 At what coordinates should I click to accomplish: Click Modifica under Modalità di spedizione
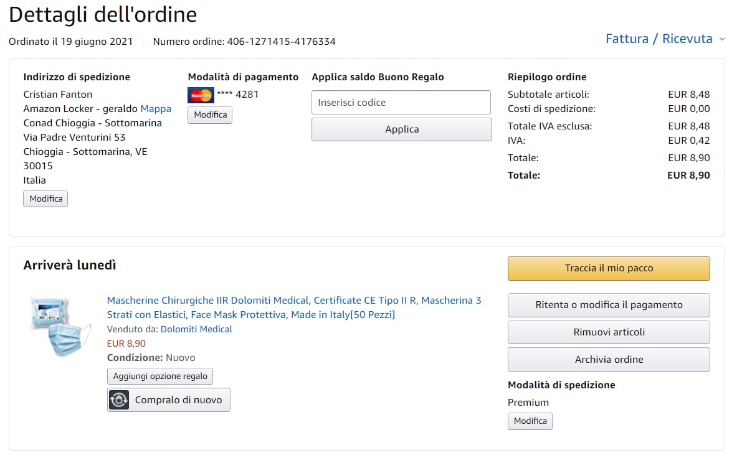(x=530, y=421)
